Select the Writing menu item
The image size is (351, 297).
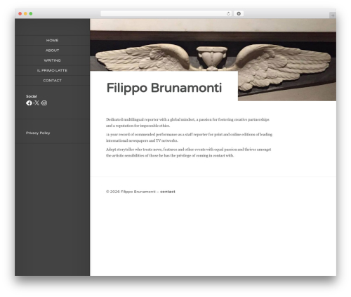52,60
